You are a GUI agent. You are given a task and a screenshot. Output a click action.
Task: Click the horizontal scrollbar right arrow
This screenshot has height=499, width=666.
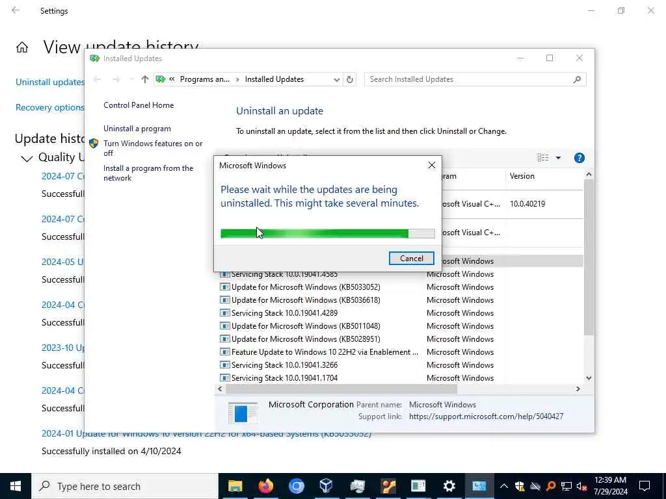tap(578, 389)
